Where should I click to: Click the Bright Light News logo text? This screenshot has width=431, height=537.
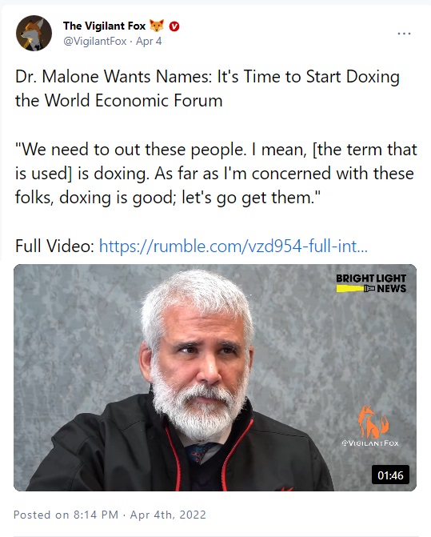(x=371, y=283)
